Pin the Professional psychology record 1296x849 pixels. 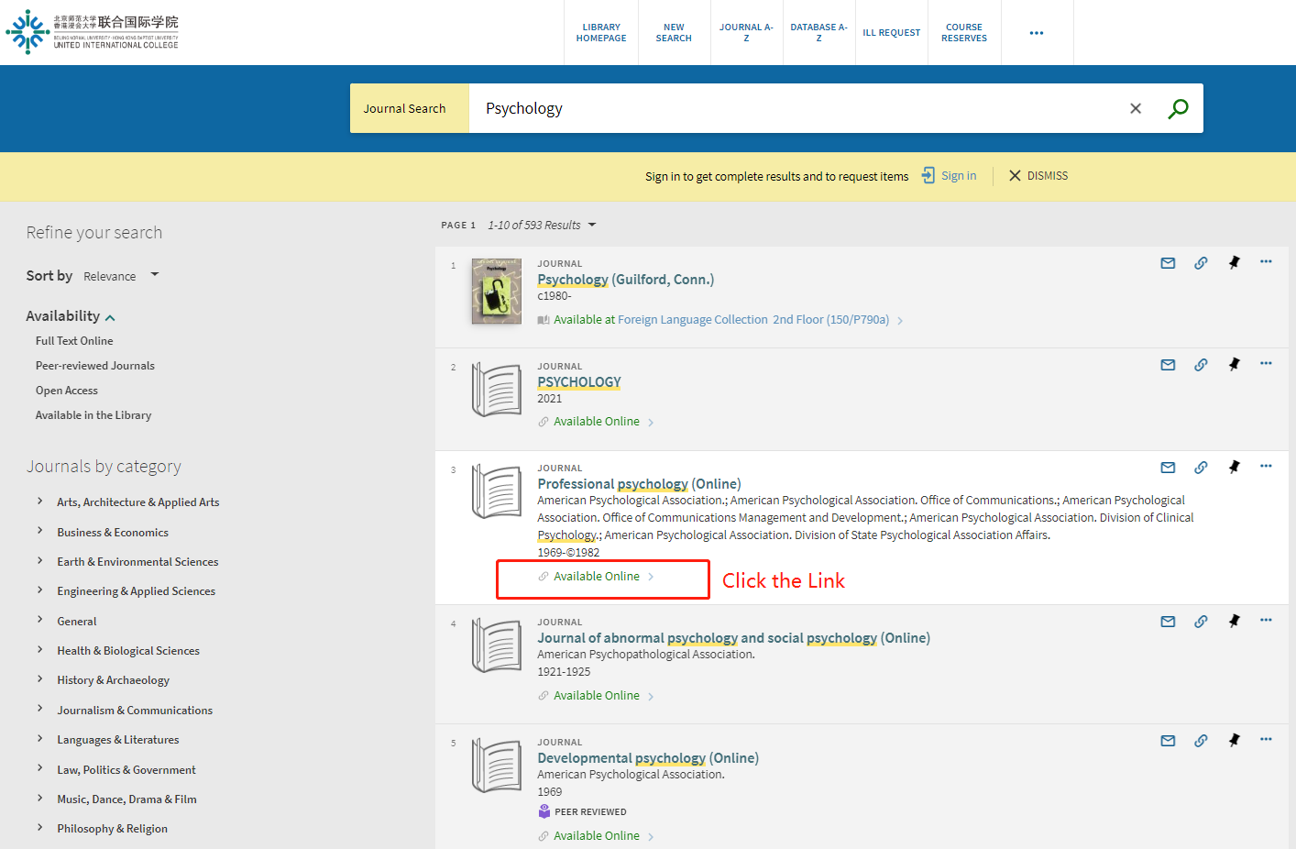pyautogui.click(x=1234, y=465)
